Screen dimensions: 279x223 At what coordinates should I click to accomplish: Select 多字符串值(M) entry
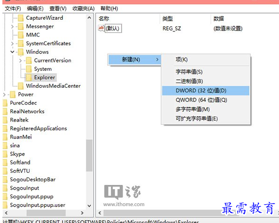[206, 109]
